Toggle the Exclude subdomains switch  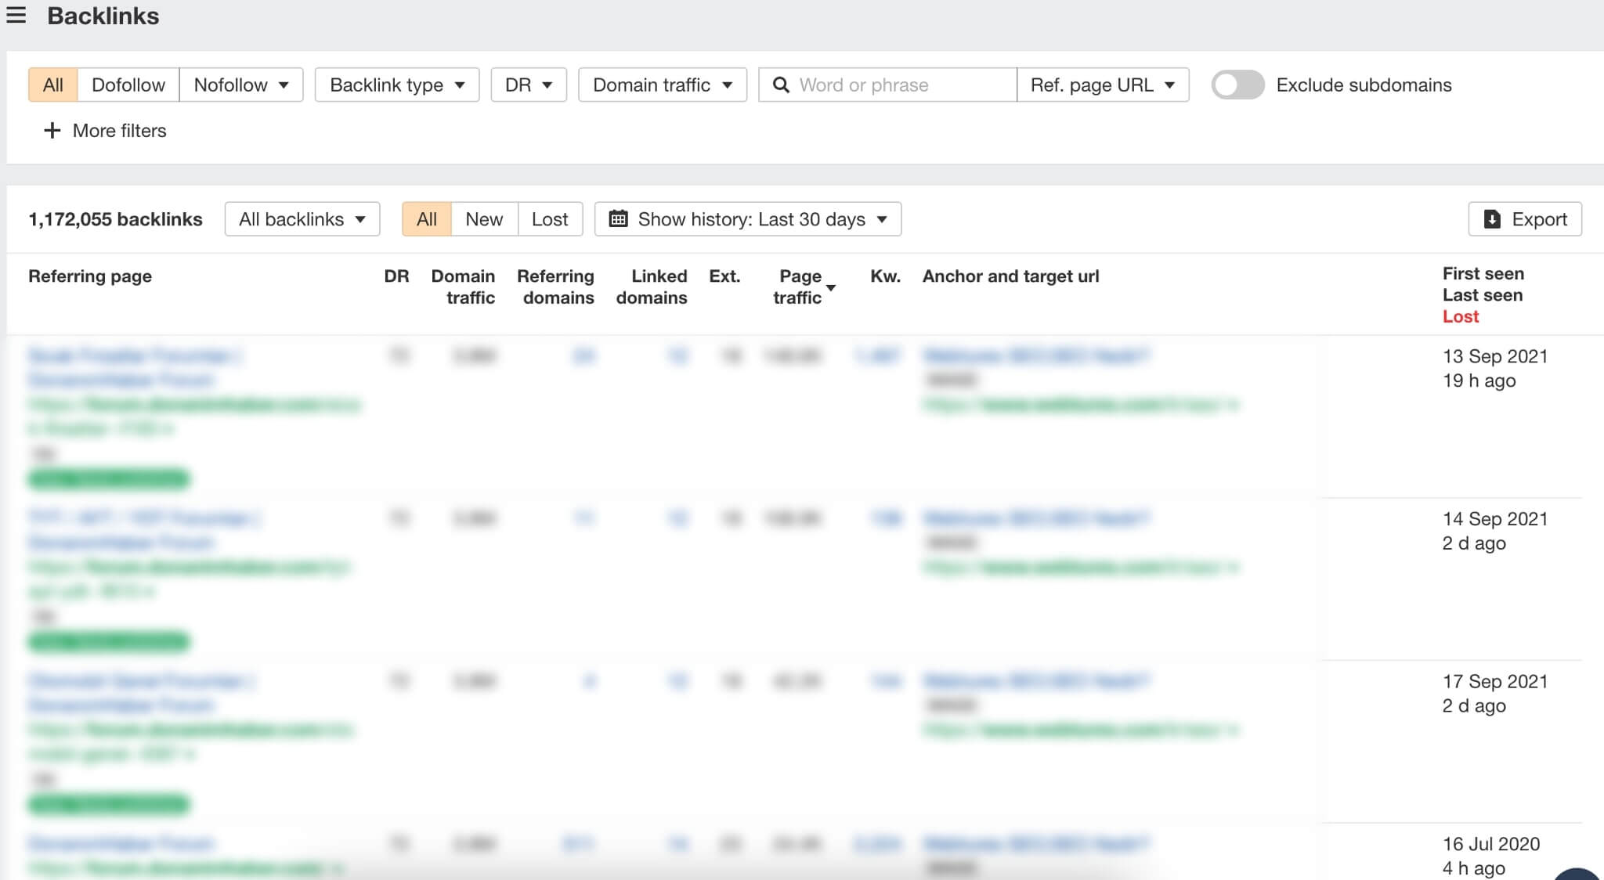[x=1237, y=85]
